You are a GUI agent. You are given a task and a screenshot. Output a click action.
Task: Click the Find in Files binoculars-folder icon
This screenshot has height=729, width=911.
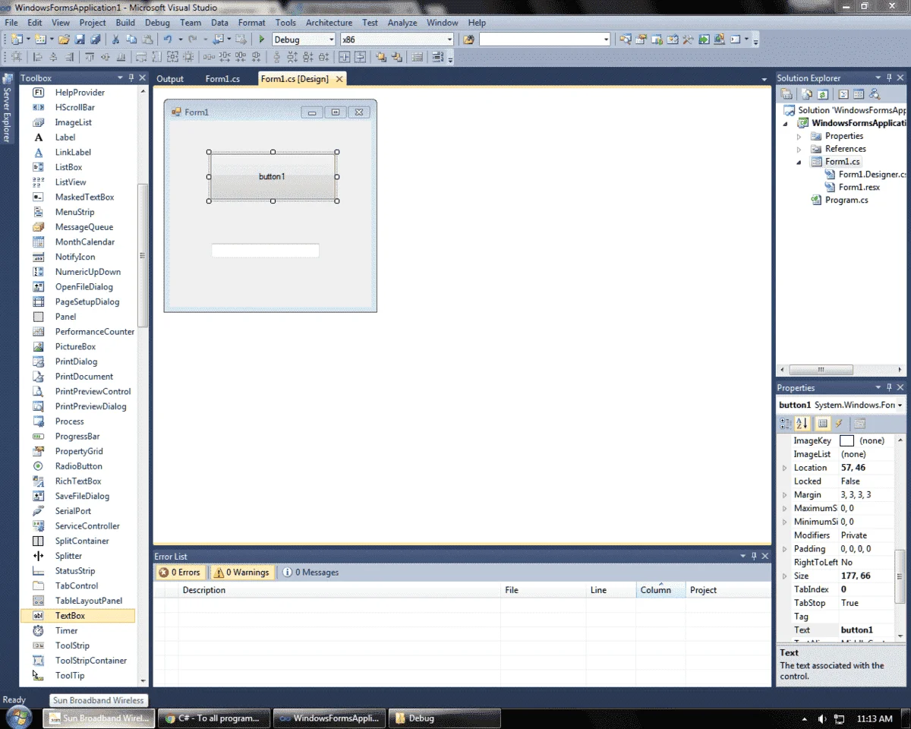[x=468, y=39]
